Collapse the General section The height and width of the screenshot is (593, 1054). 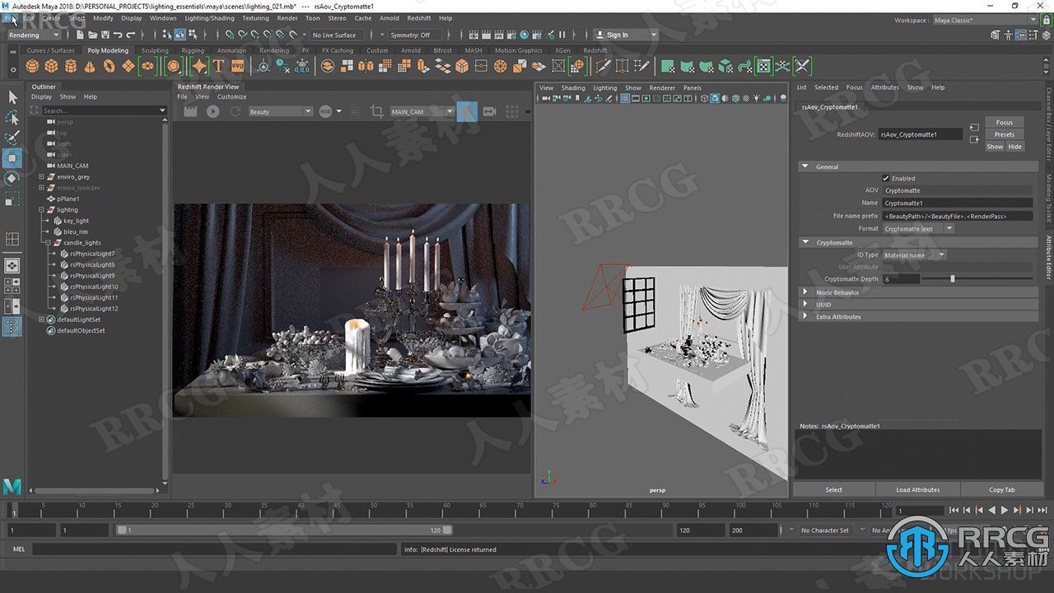tap(805, 166)
